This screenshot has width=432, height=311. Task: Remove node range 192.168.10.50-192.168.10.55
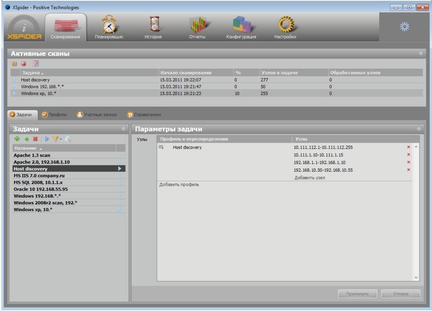point(409,170)
